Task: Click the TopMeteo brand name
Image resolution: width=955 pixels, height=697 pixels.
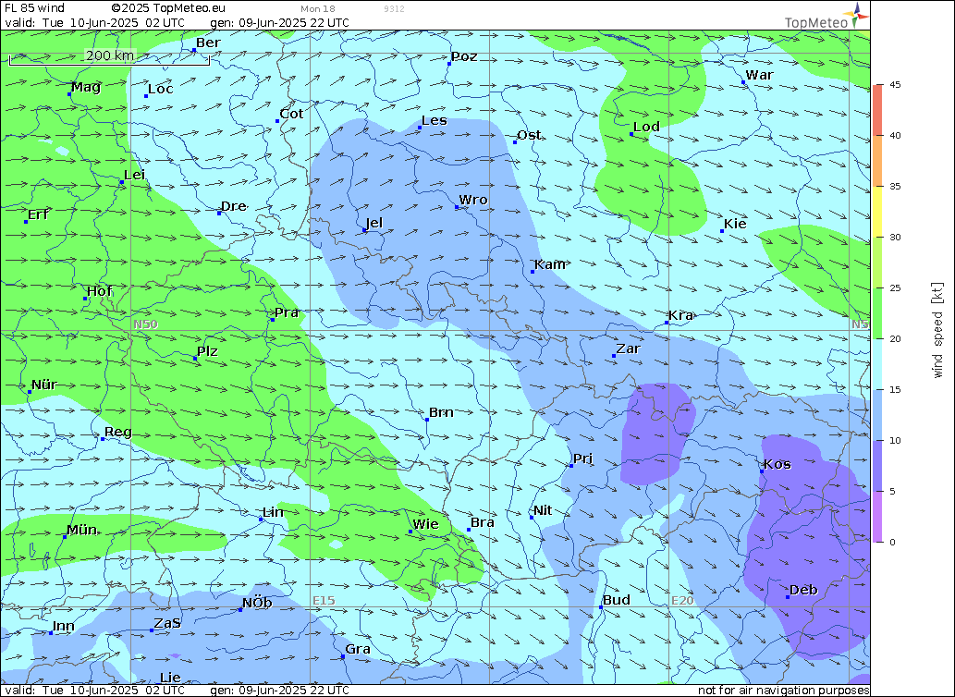Action: coord(816,22)
